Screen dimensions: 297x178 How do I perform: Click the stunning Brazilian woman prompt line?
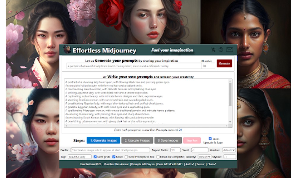(x=109, y=100)
